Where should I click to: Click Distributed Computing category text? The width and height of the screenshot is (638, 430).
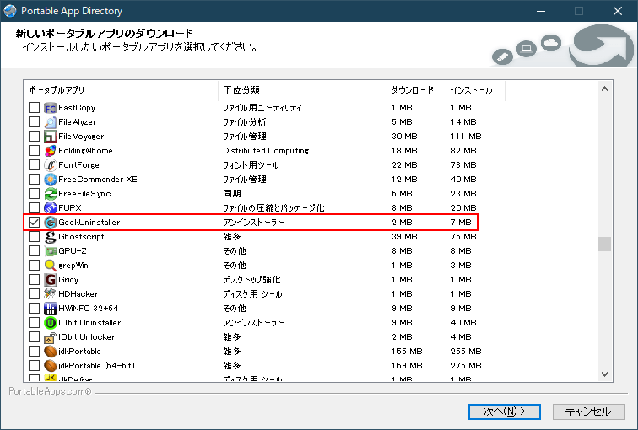point(266,151)
